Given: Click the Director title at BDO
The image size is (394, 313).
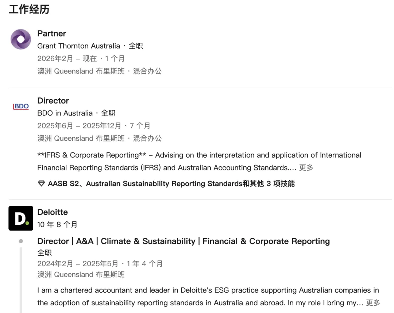Looking at the screenshot, I should point(53,101).
